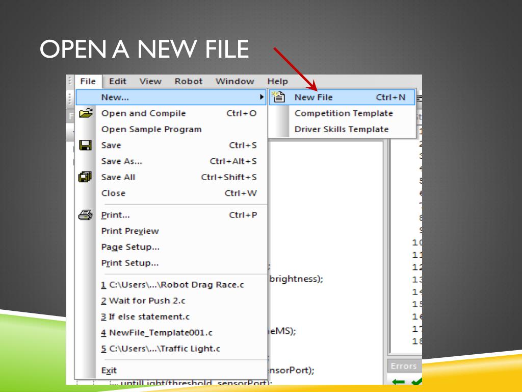Open recent file Robot Drag Race.c
The image size is (522, 392).
(x=171, y=285)
